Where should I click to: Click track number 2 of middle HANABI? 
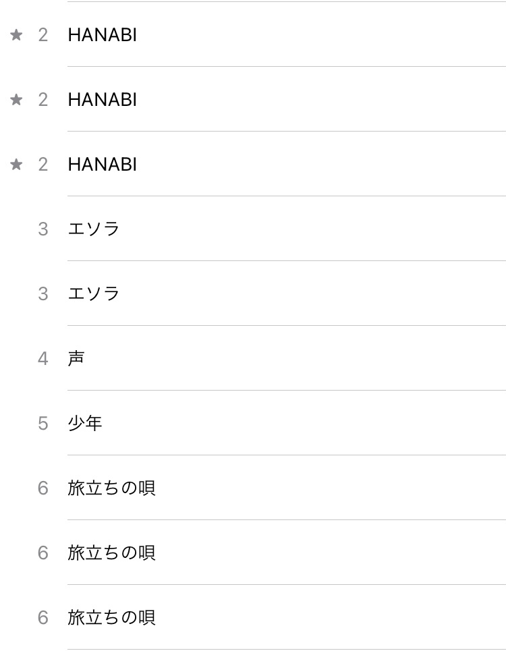click(43, 100)
